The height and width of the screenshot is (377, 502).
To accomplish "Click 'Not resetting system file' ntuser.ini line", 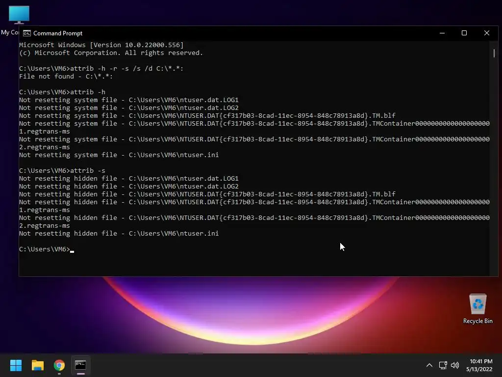I will point(119,155).
